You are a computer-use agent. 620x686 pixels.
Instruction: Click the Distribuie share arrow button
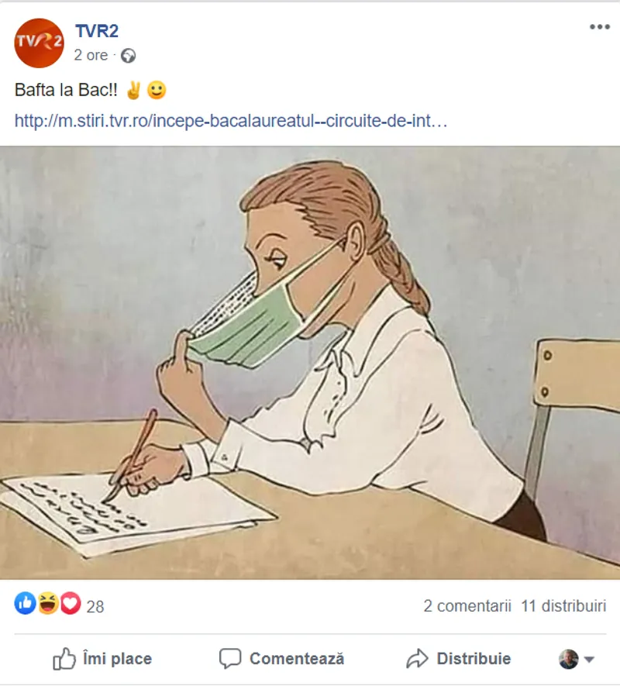(x=459, y=659)
